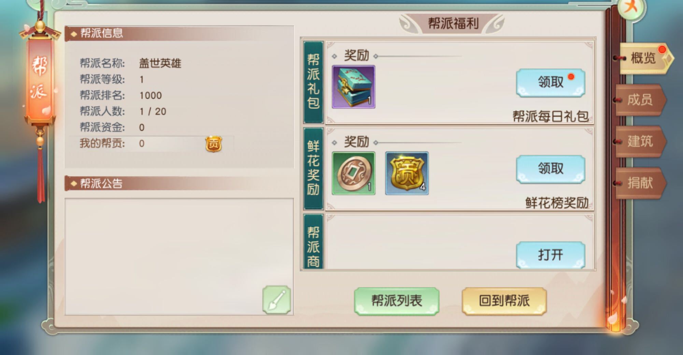
Task: Click the 回到帮派 button
Action: (504, 301)
